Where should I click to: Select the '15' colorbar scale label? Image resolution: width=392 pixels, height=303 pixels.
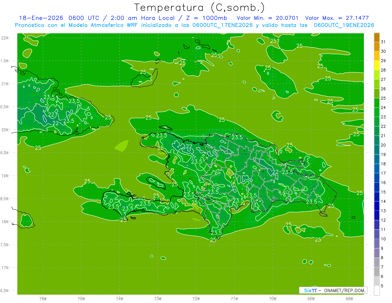[384, 192]
